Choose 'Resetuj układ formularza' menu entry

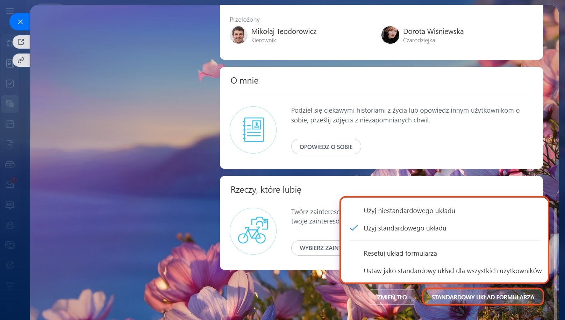pos(400,254)
